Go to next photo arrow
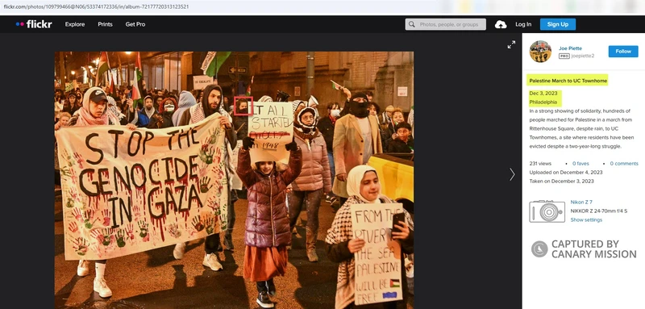This screenshot has width=645, height=309. pyautogui.click(x=512, y=174)
